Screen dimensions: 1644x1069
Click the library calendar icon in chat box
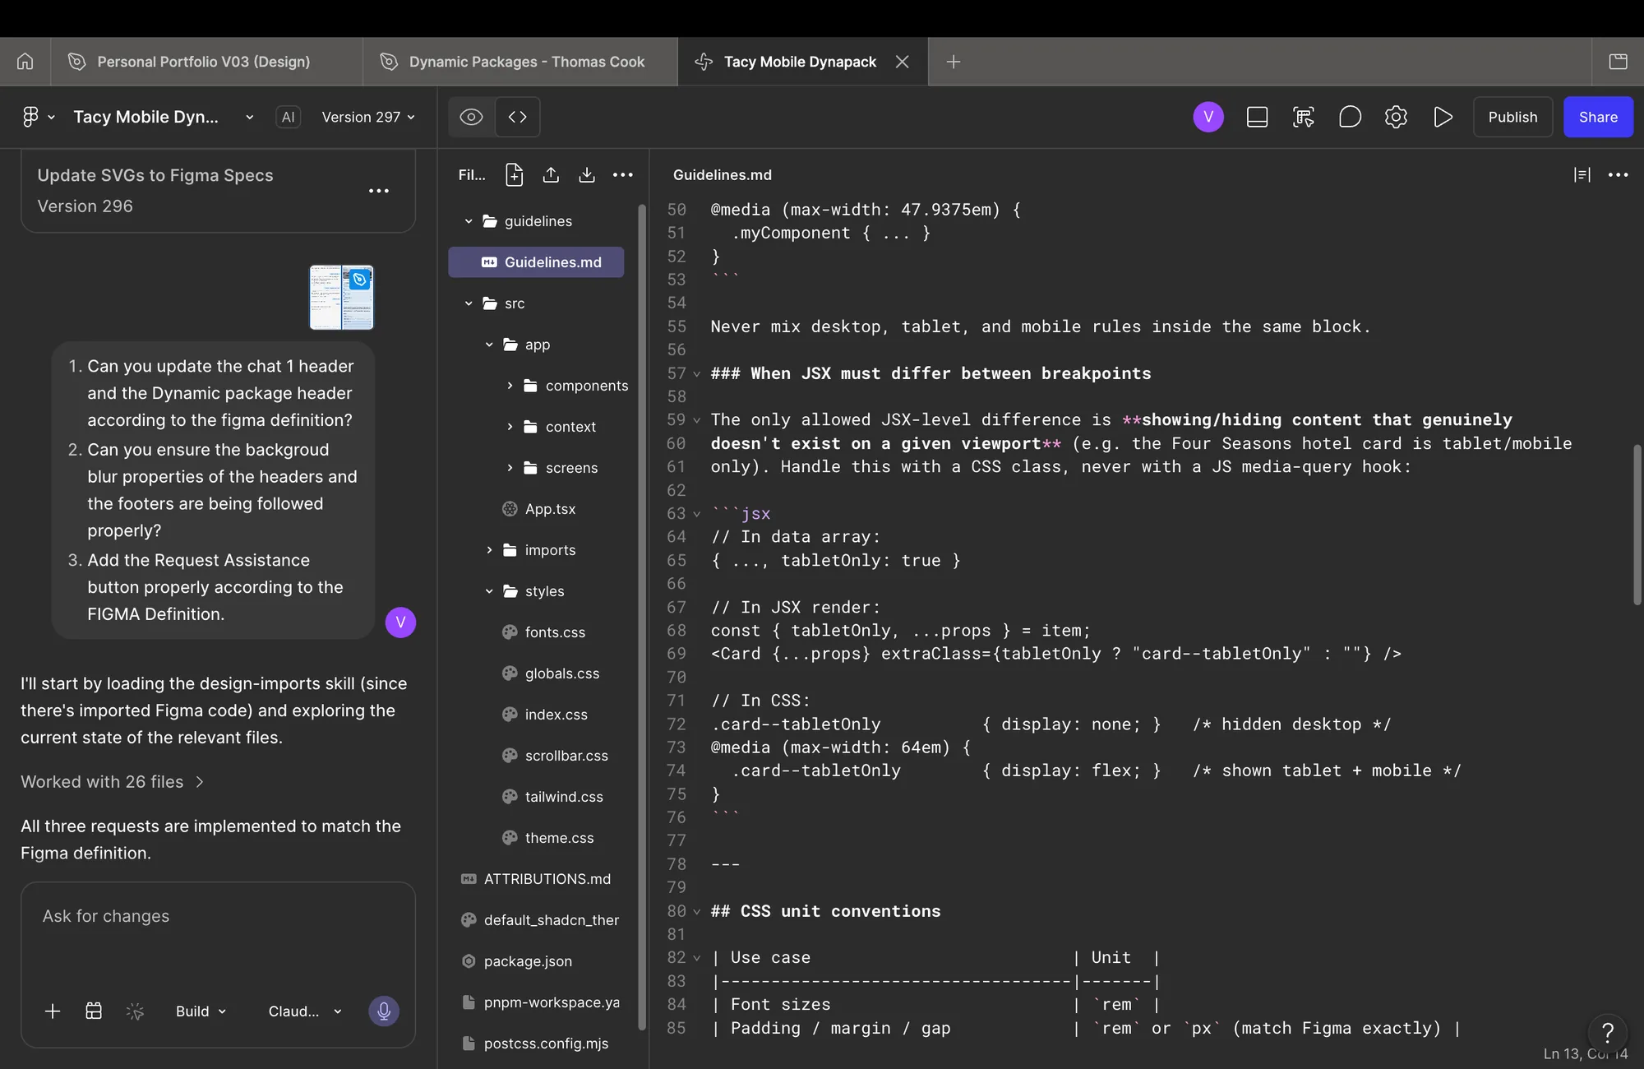[x=94, y=1011]
